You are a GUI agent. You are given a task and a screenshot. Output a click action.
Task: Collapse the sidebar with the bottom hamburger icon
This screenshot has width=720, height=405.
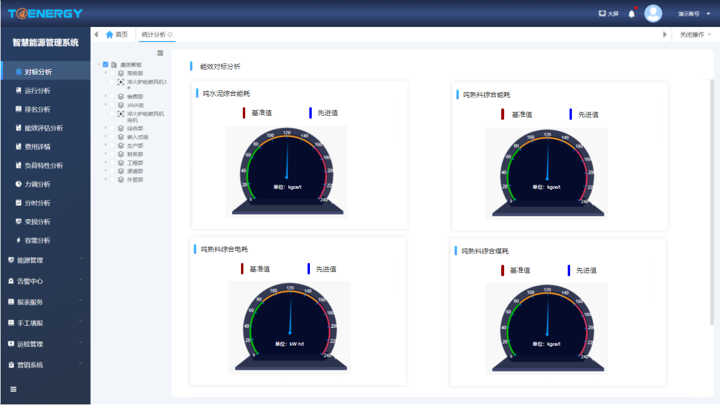click(13, 389)
